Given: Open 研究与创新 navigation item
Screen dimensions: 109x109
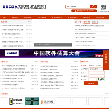Looking at the screenshot, I should click(28, 17).
